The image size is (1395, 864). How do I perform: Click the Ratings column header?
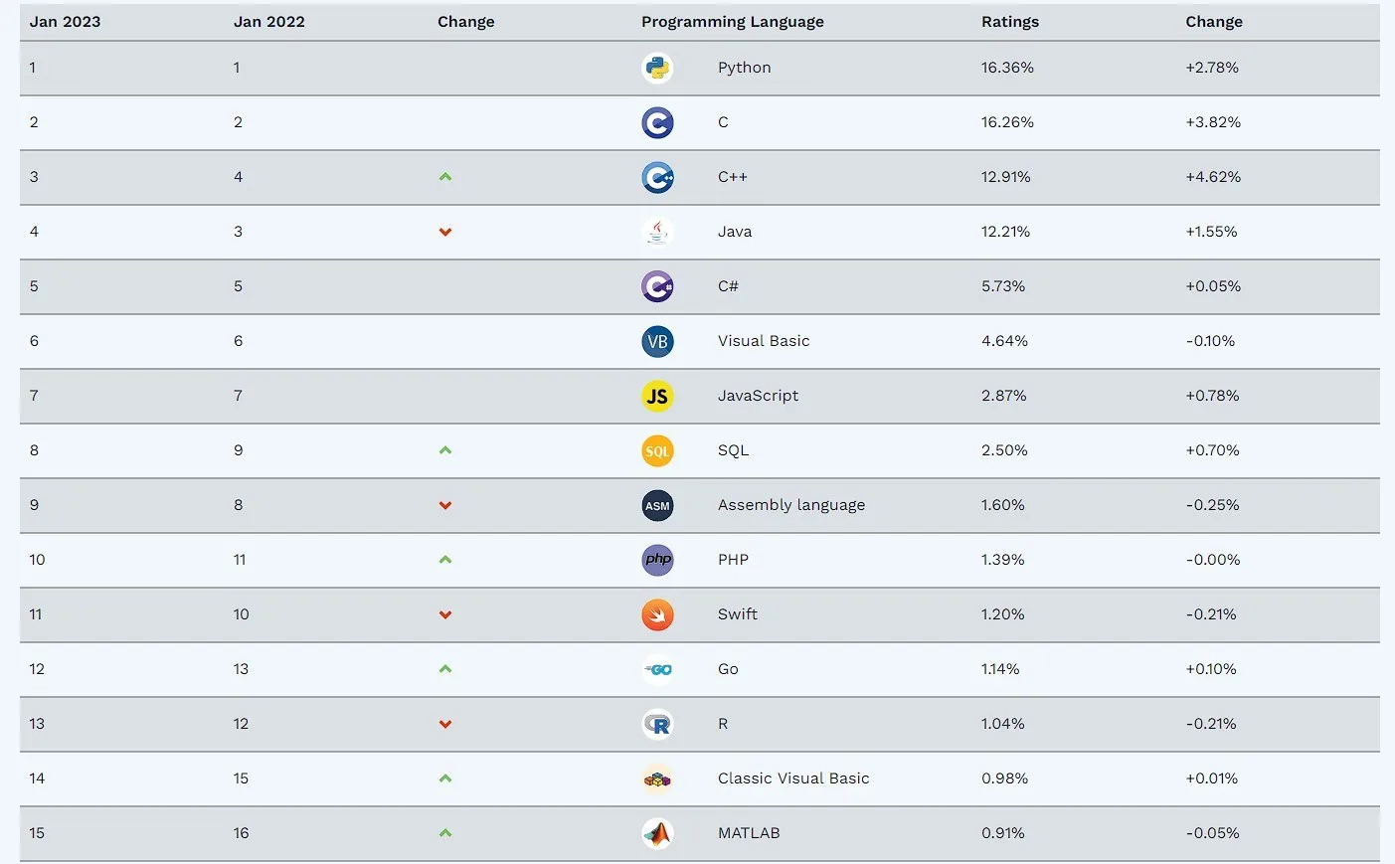click(x=1009, y=22)
